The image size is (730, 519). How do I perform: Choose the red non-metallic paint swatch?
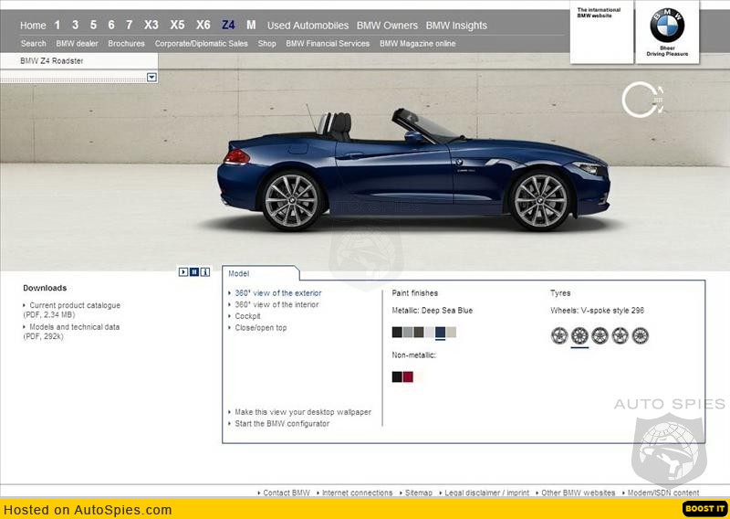(x=408, y=376)
